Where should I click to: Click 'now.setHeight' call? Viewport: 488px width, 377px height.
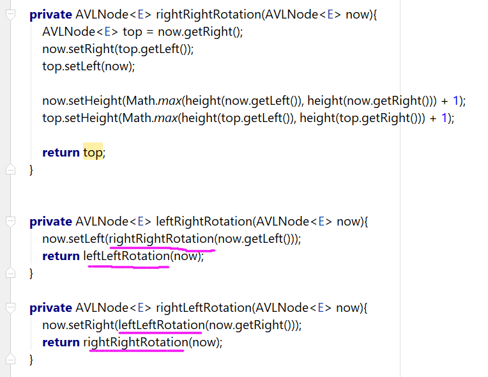pyautogui.click(x=82, y=101)
